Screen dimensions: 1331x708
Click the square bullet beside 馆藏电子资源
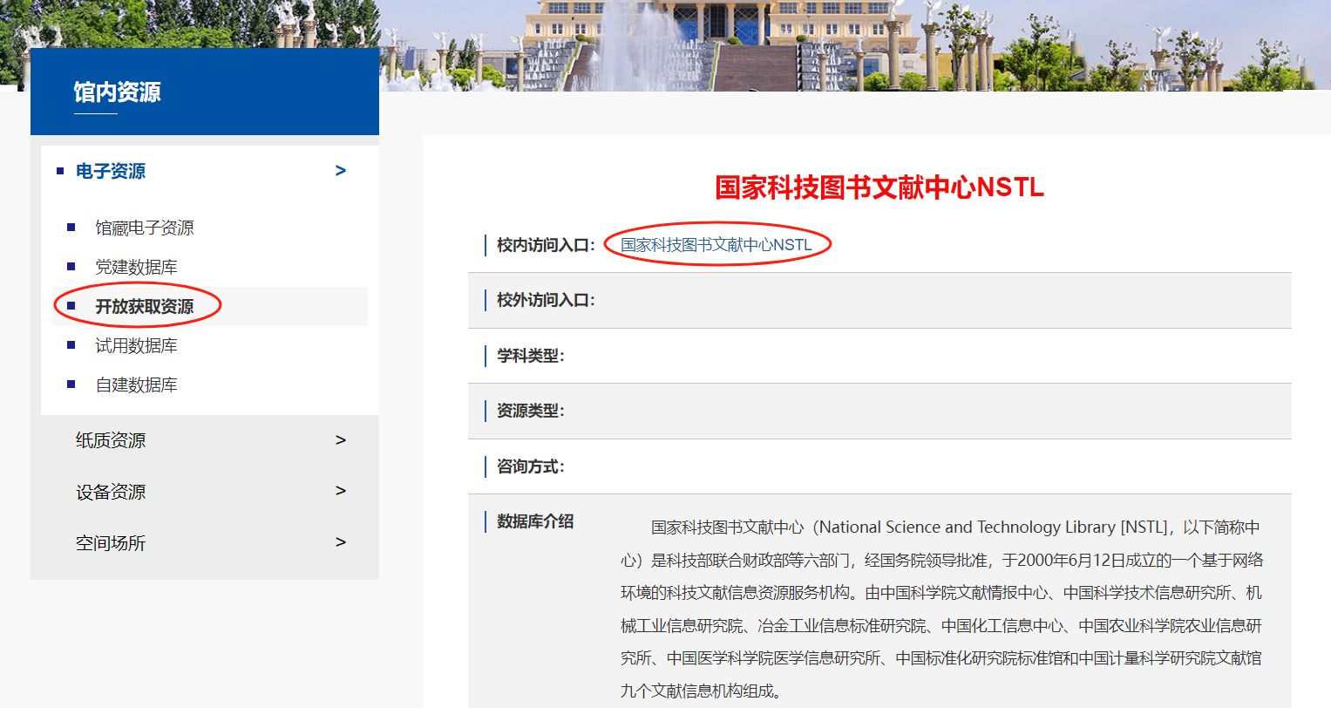pos(71,228)
